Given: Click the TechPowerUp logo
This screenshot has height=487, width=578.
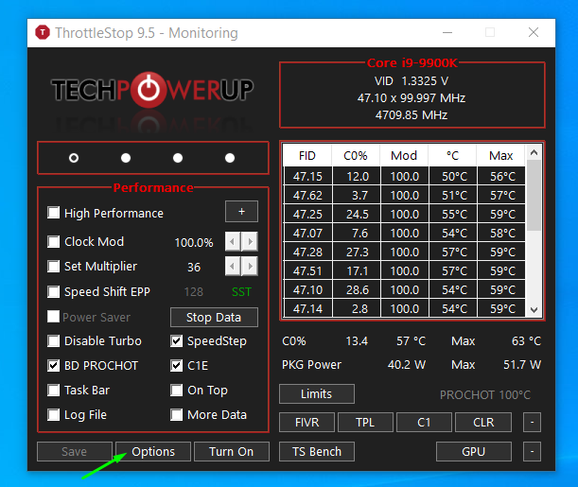Looking at the screenshot, I should (152, 90).
